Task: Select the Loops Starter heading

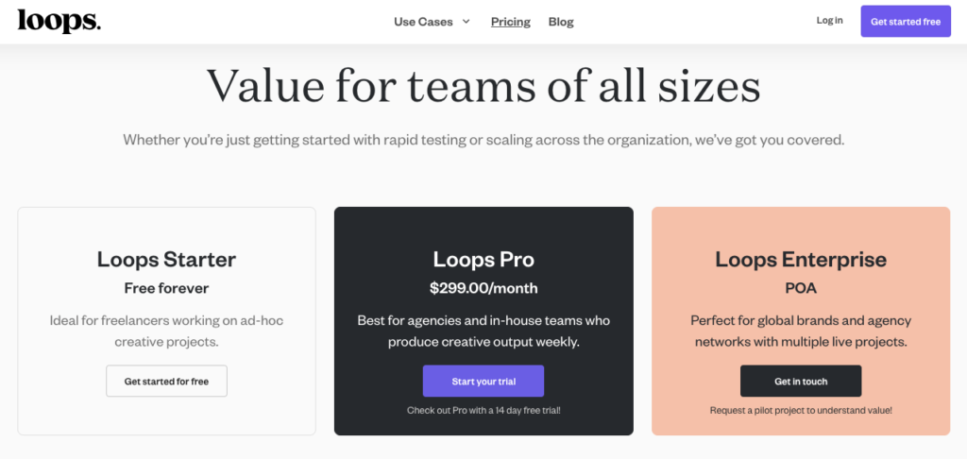Action: pos(166,259)
